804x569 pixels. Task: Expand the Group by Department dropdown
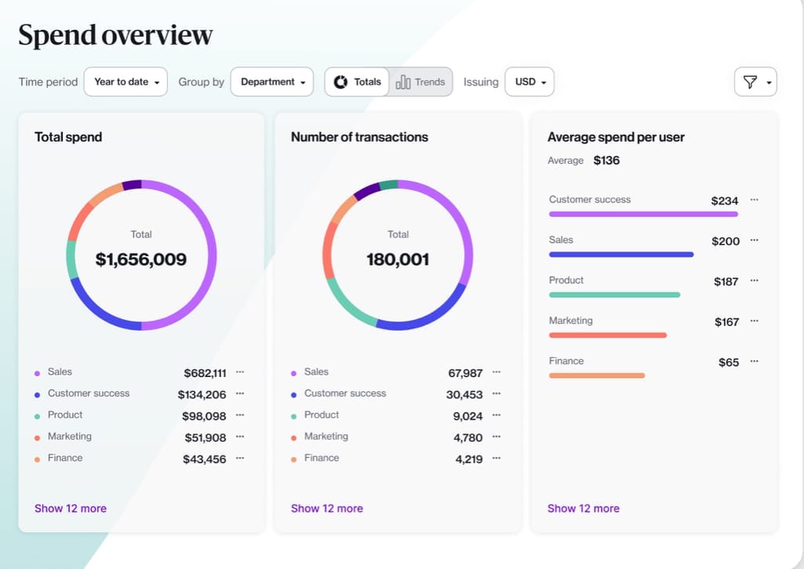[271, 82]
